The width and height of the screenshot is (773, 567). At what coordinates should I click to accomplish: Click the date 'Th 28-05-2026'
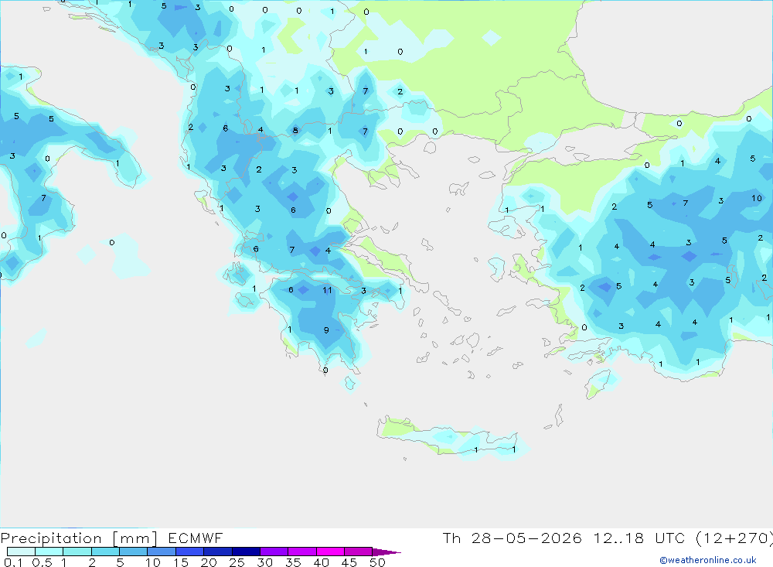click(512, 538)
